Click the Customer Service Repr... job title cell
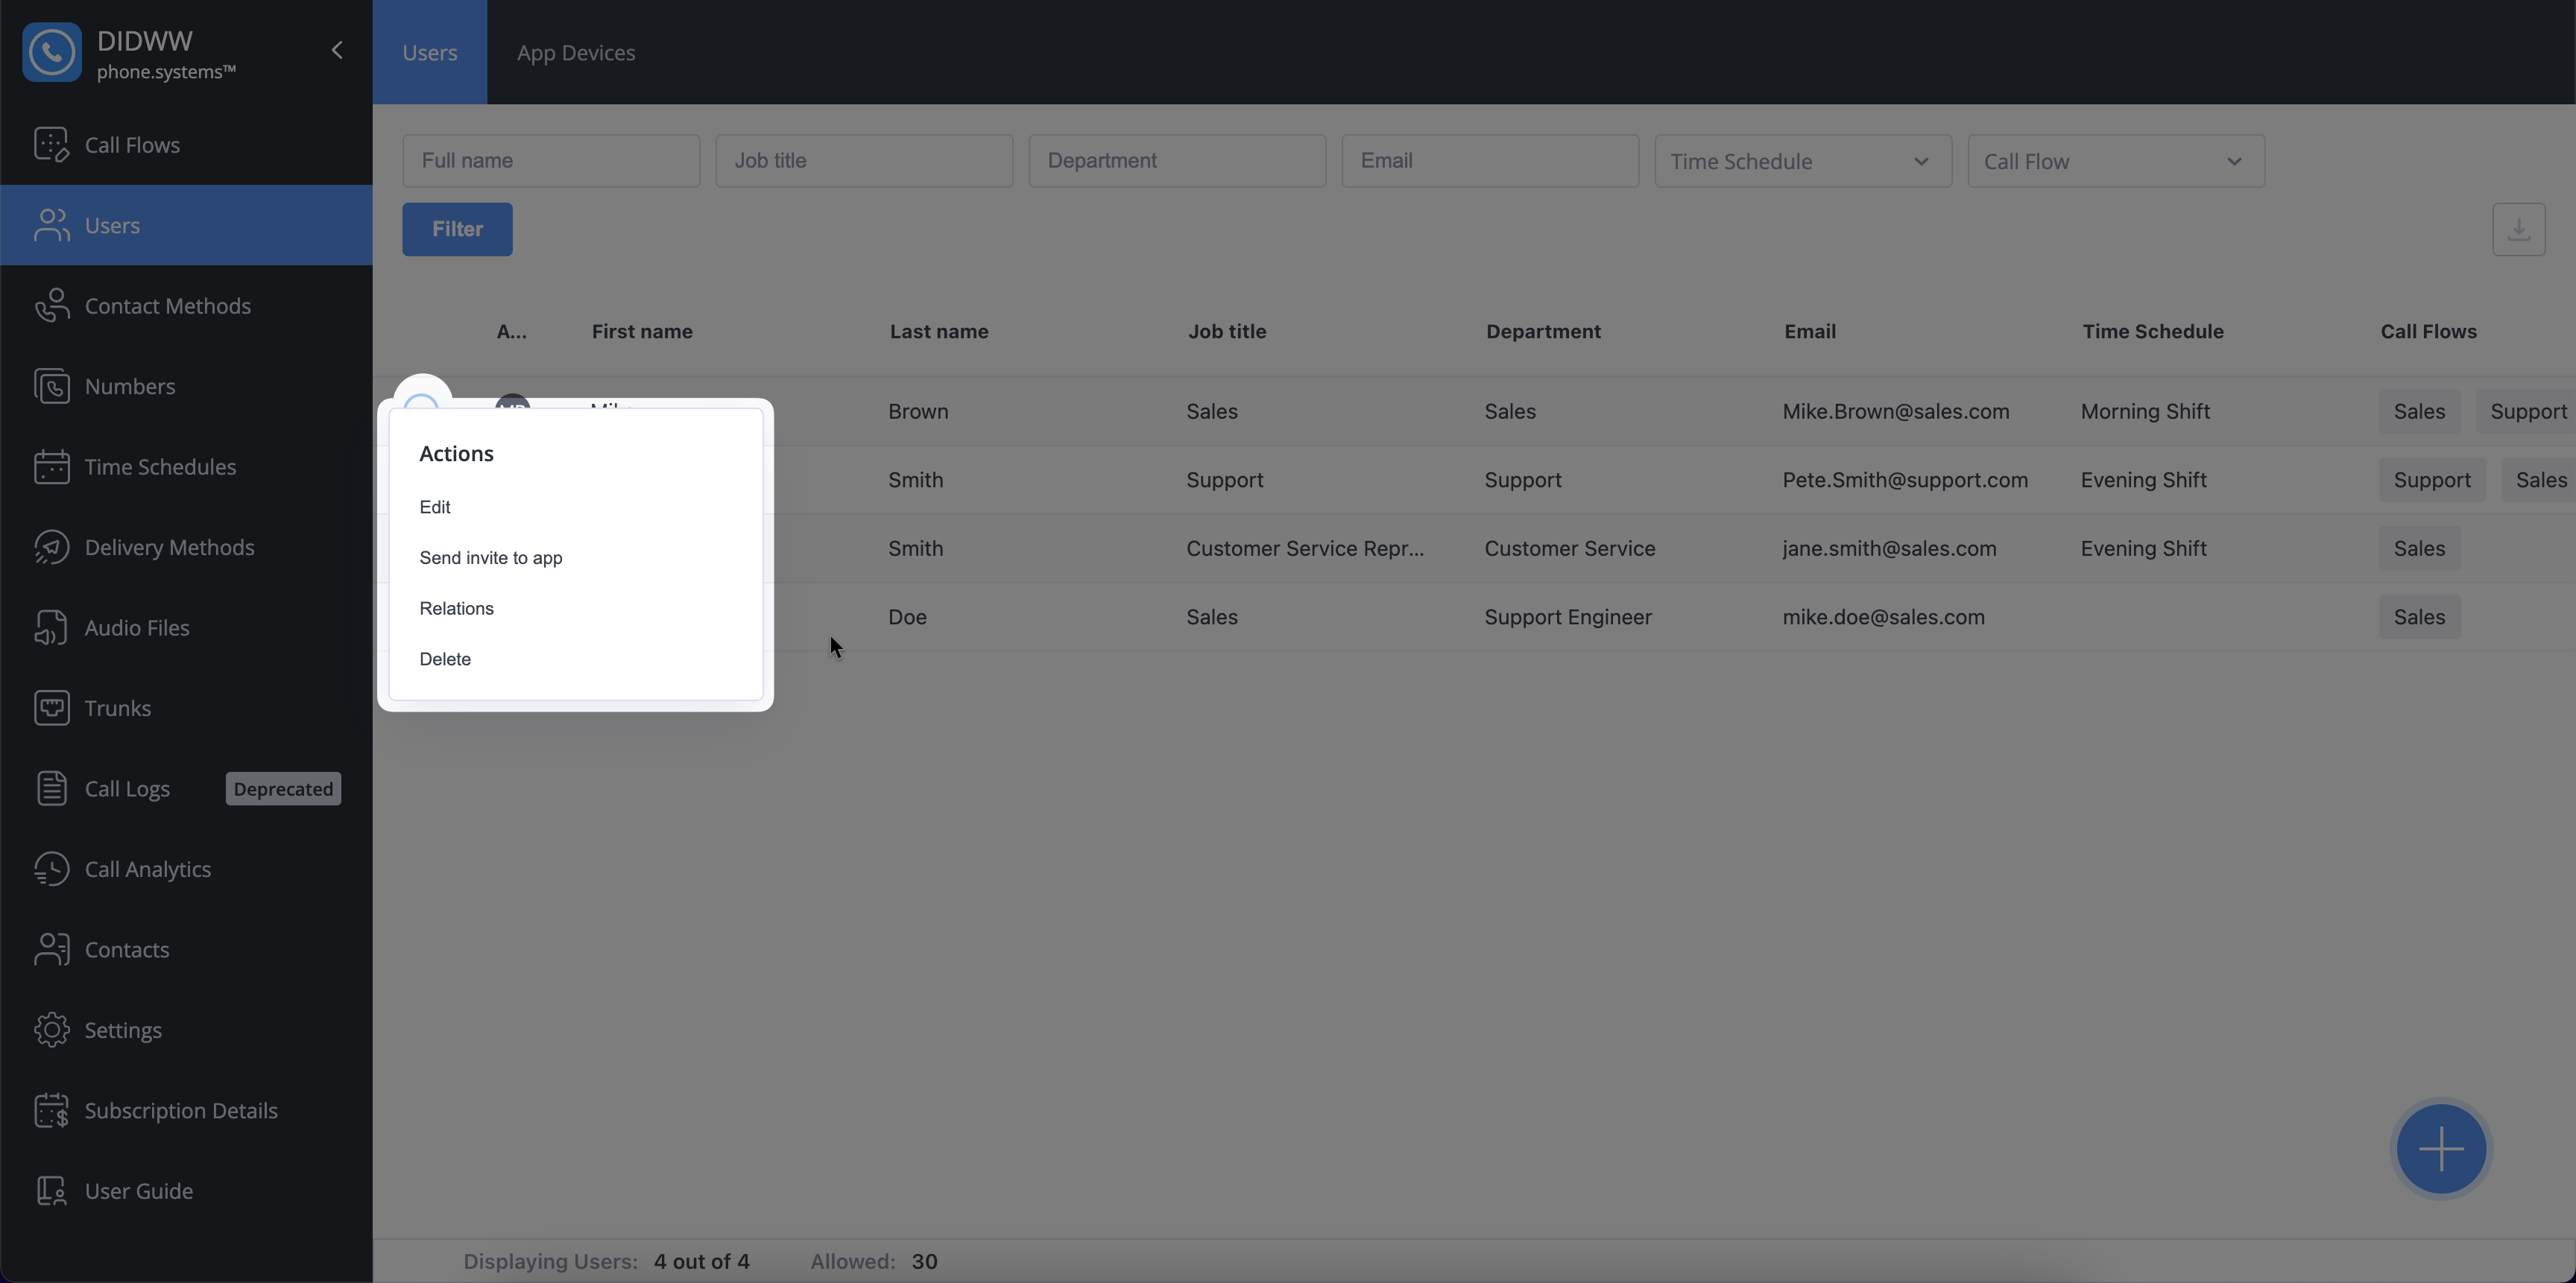Viewport: 2576px width, 1283px height. 1305,548
